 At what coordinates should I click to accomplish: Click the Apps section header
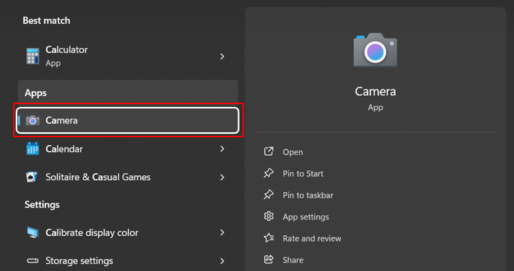(x=35, y=93)
